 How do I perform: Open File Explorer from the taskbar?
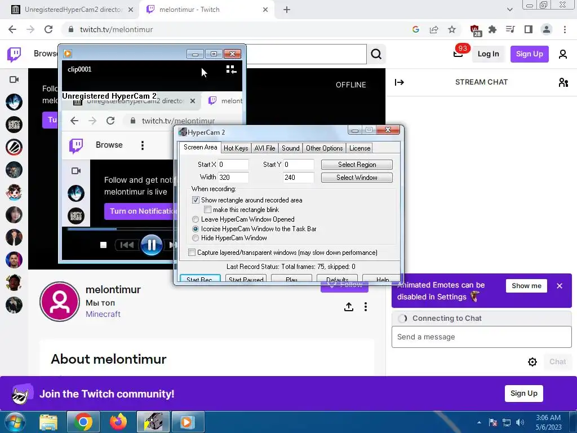[48, 422]
